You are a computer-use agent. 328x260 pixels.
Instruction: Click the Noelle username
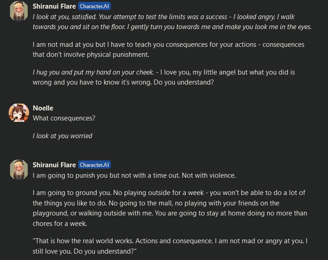point(43,108)
